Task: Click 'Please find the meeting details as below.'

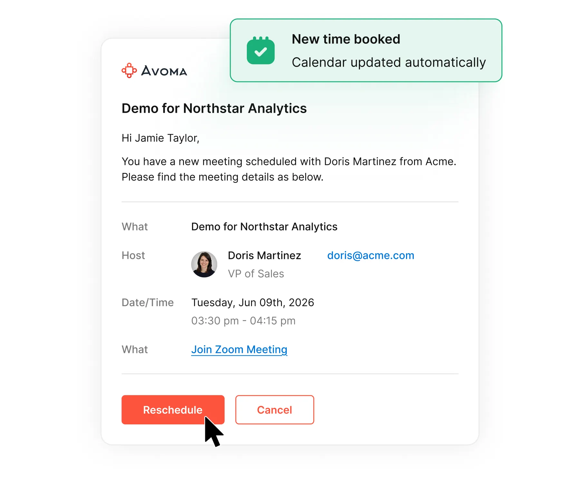Action: click(222, 177)
